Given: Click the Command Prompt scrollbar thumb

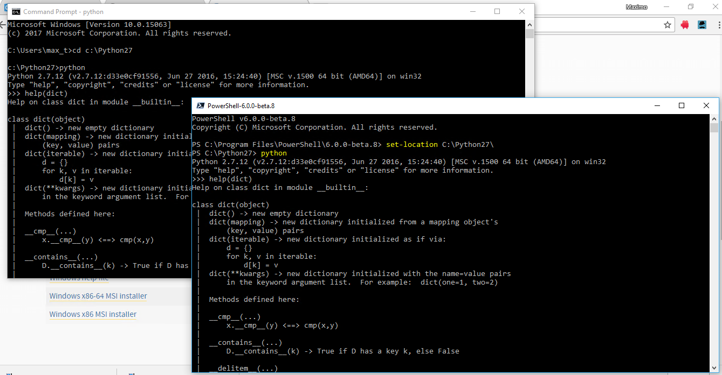Looking at the screenshot, I should (529, 33).
